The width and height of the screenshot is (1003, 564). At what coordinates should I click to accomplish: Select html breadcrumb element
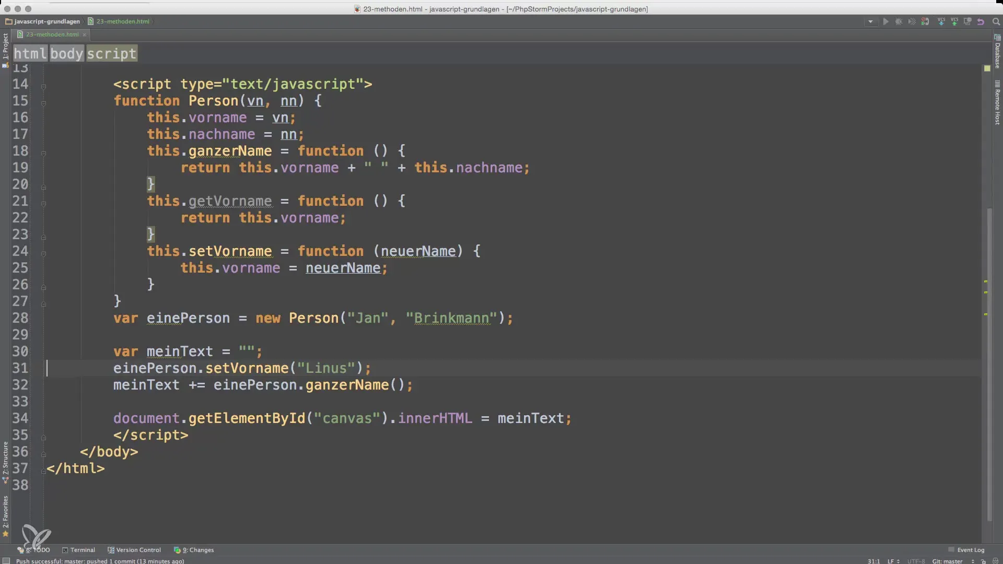point(30,53)
